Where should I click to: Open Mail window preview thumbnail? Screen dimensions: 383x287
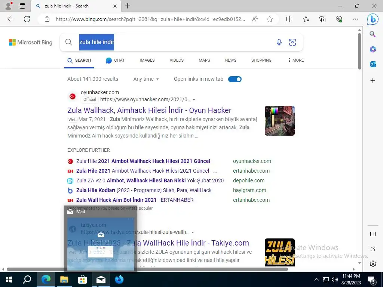click(101, 244)
